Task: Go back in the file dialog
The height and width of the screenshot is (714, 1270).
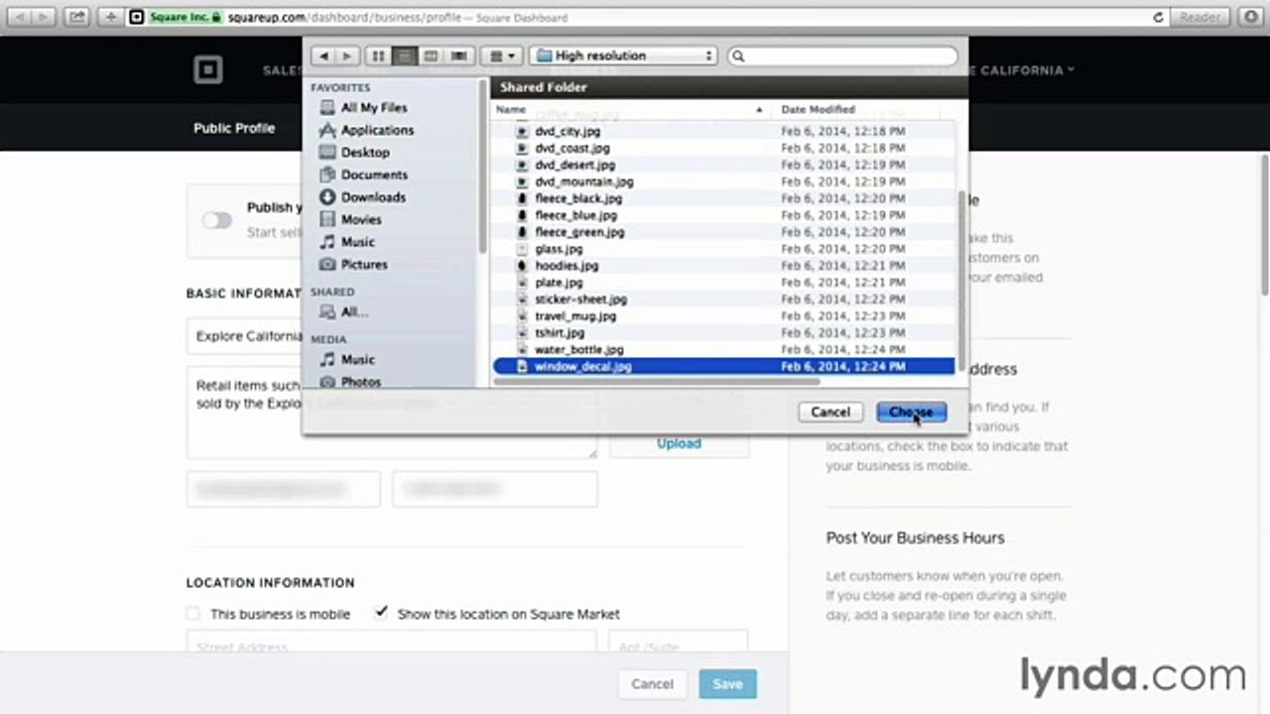Action: point(324,57)
